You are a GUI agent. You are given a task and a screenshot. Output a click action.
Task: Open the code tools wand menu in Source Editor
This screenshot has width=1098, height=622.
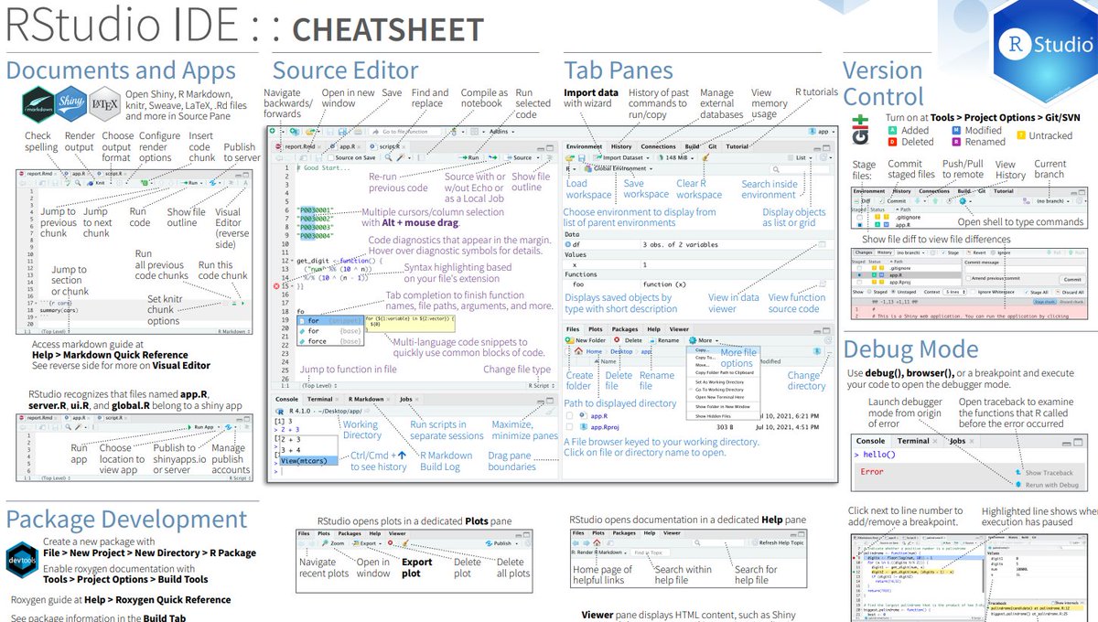click(402, 157)
